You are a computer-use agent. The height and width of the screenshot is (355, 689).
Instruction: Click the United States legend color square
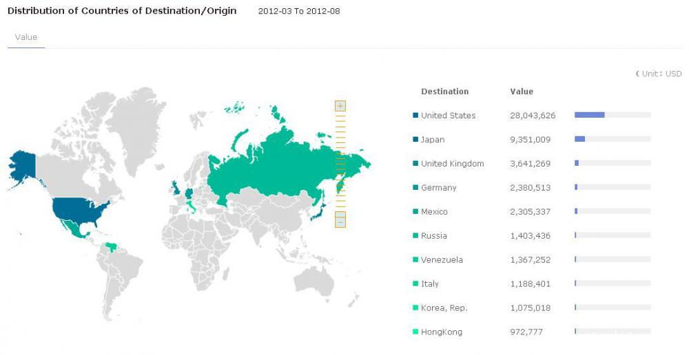click(x=415, y=116)
